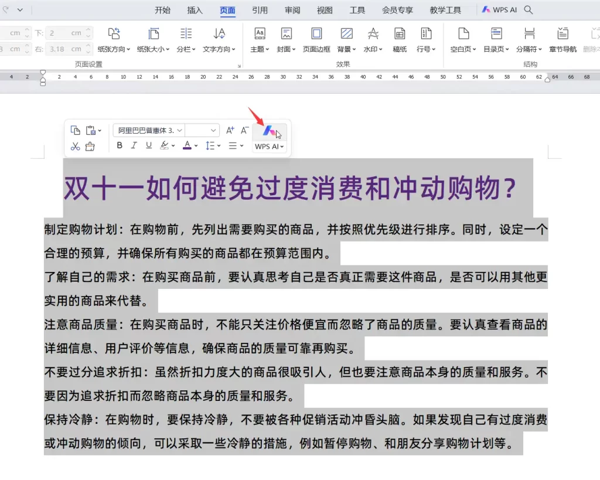The width and height of the screenshot is (600, 480).
Task: Switch to the 开始 ribbon tab
Action: [x=163, y=10]
